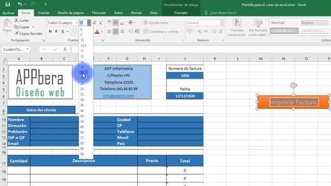Screen dimensions: 331x186
Task: Click Ajustar texto wrap button
Action: pos(156,23)
